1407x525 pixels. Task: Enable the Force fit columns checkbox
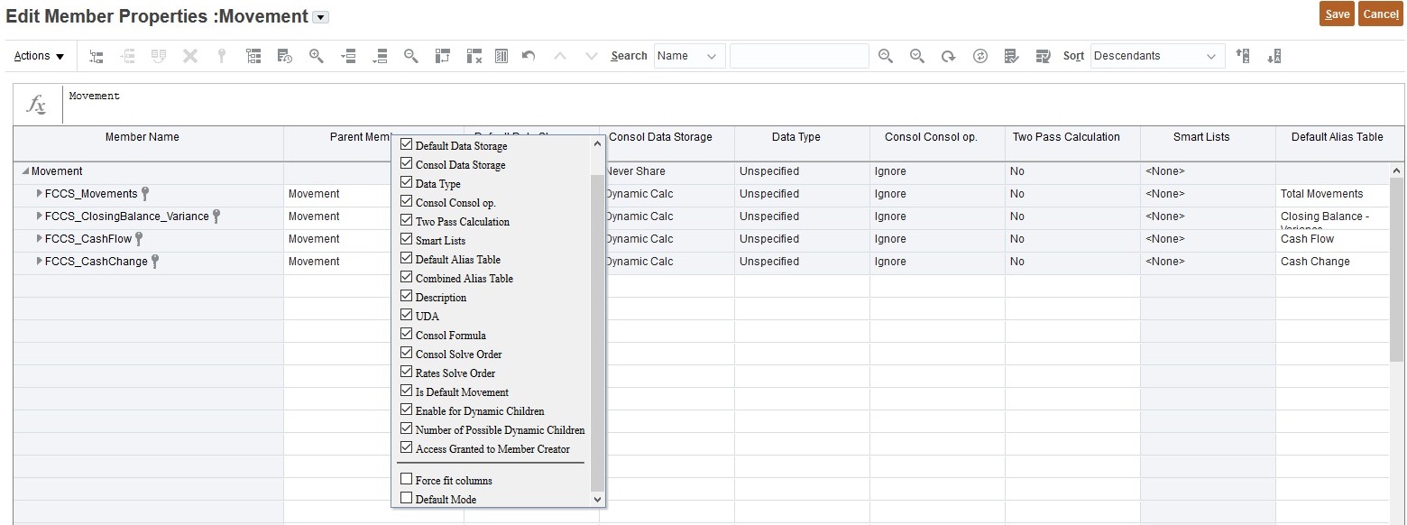407,480
